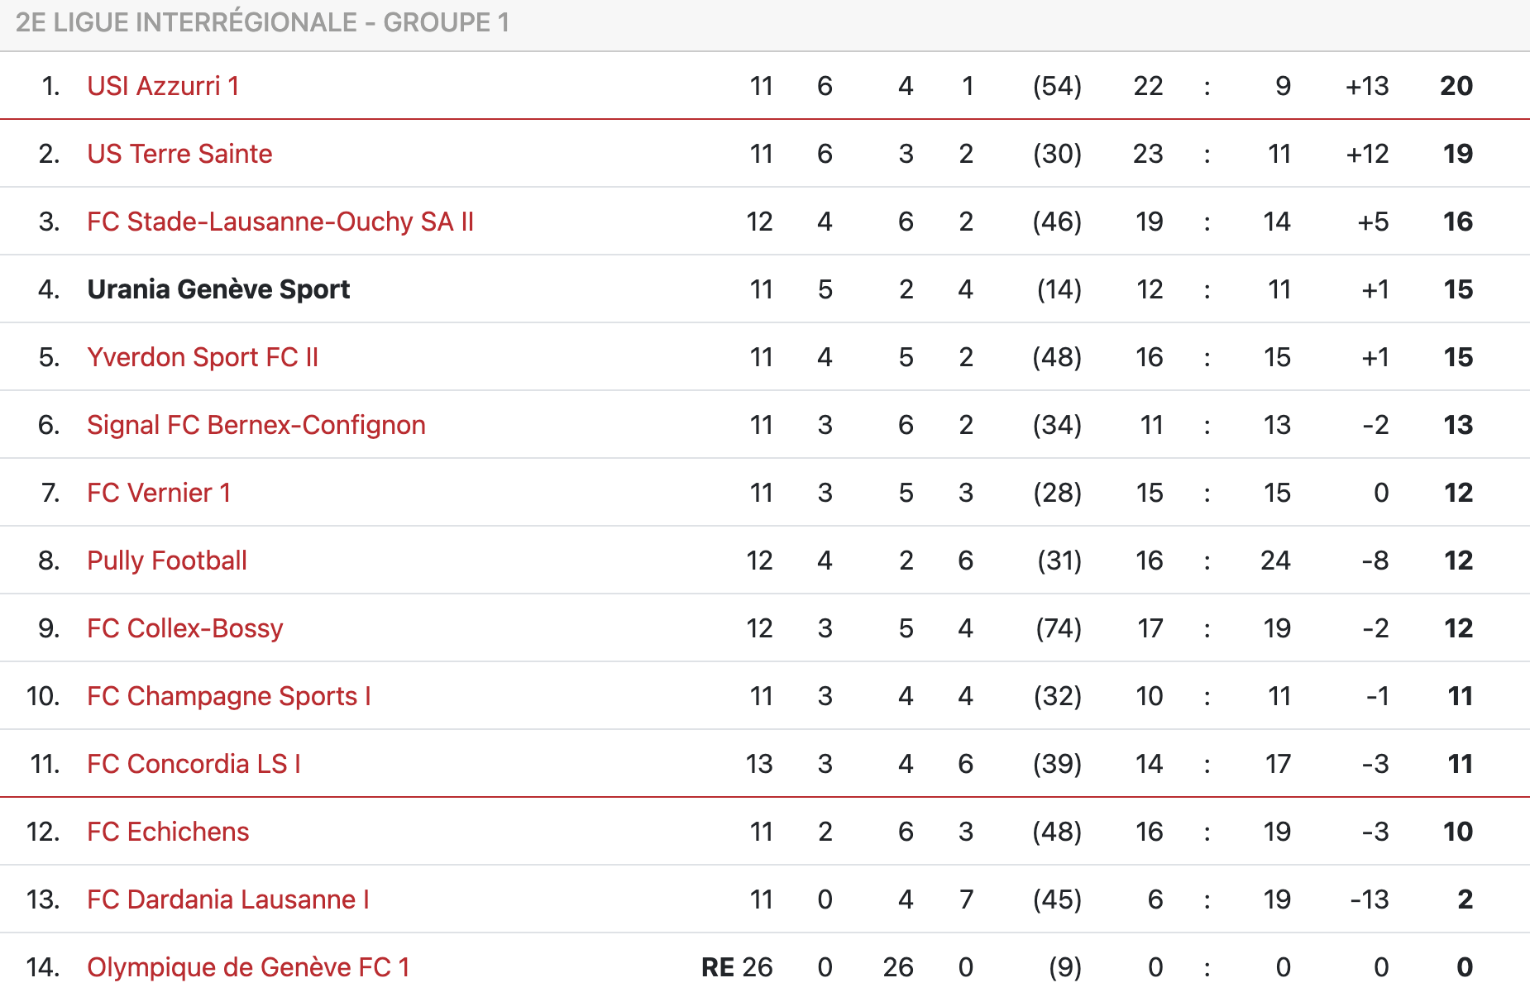Click USI Azzurri 1's 20 points total
The width and height of the screenshot is (1530, 997).
pos(1456,86)
